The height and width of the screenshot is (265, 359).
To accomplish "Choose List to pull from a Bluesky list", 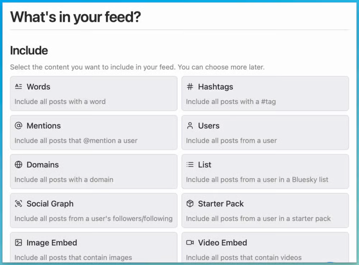I will click(x=265, y=172).
